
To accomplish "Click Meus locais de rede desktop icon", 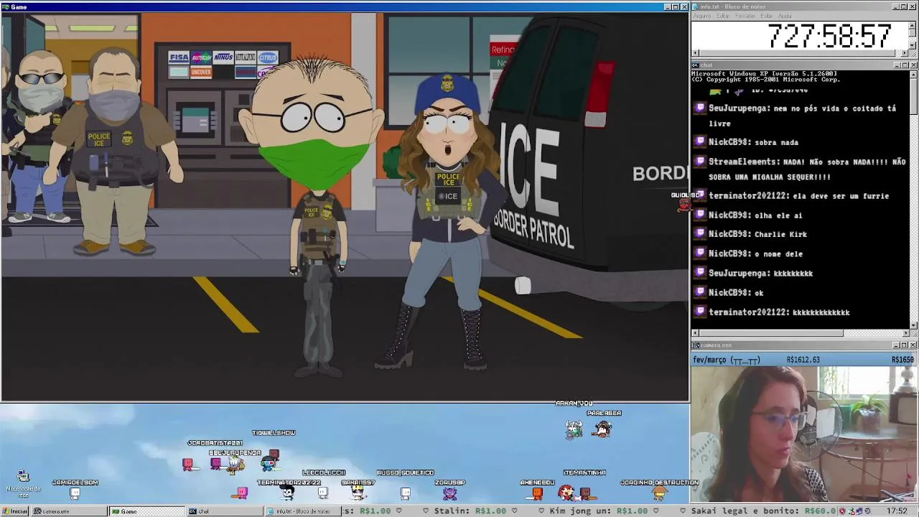I will click(x=23, y=485).
